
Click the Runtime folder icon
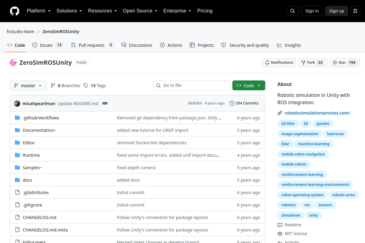(x=17, y=155)
